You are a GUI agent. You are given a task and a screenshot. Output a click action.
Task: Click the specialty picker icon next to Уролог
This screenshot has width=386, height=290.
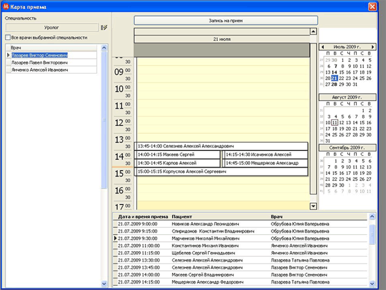click(x=105, y=27)
